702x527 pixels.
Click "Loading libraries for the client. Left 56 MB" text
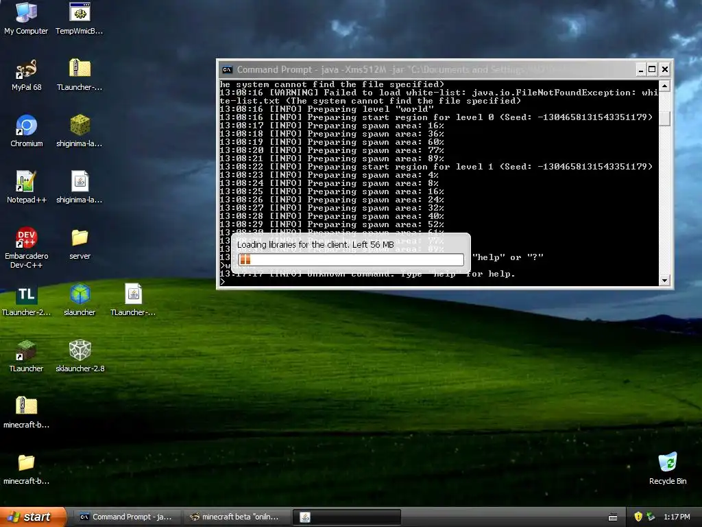click(315, 245)
